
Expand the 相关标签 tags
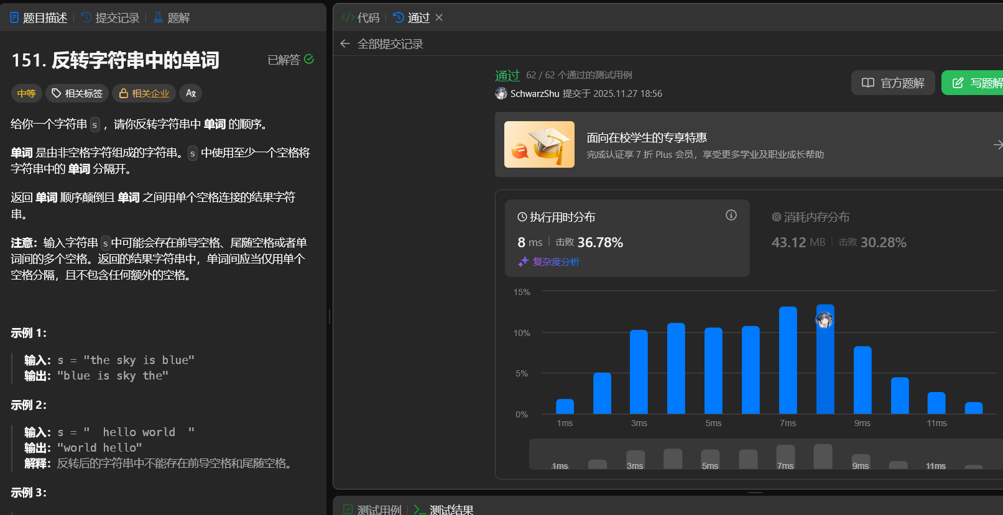point(78,93)
